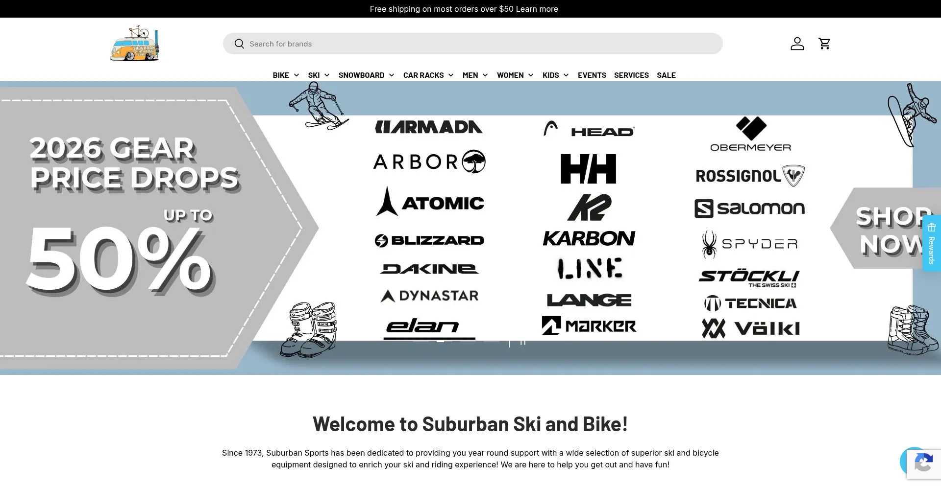Click the 'Since 1973, Suburban Sports' paragraph

click(x=470, y=459)
